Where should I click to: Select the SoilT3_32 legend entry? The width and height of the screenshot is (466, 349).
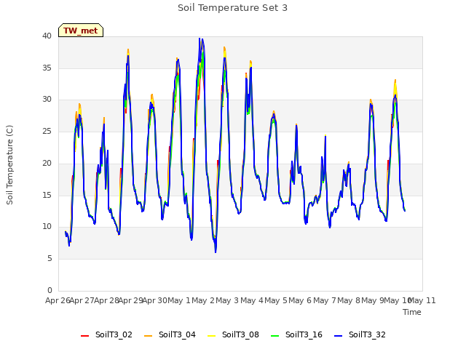[x=360, y=334]
